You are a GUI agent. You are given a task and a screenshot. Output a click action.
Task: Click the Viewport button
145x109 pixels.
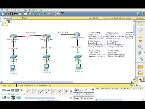(x=140, y=18)
